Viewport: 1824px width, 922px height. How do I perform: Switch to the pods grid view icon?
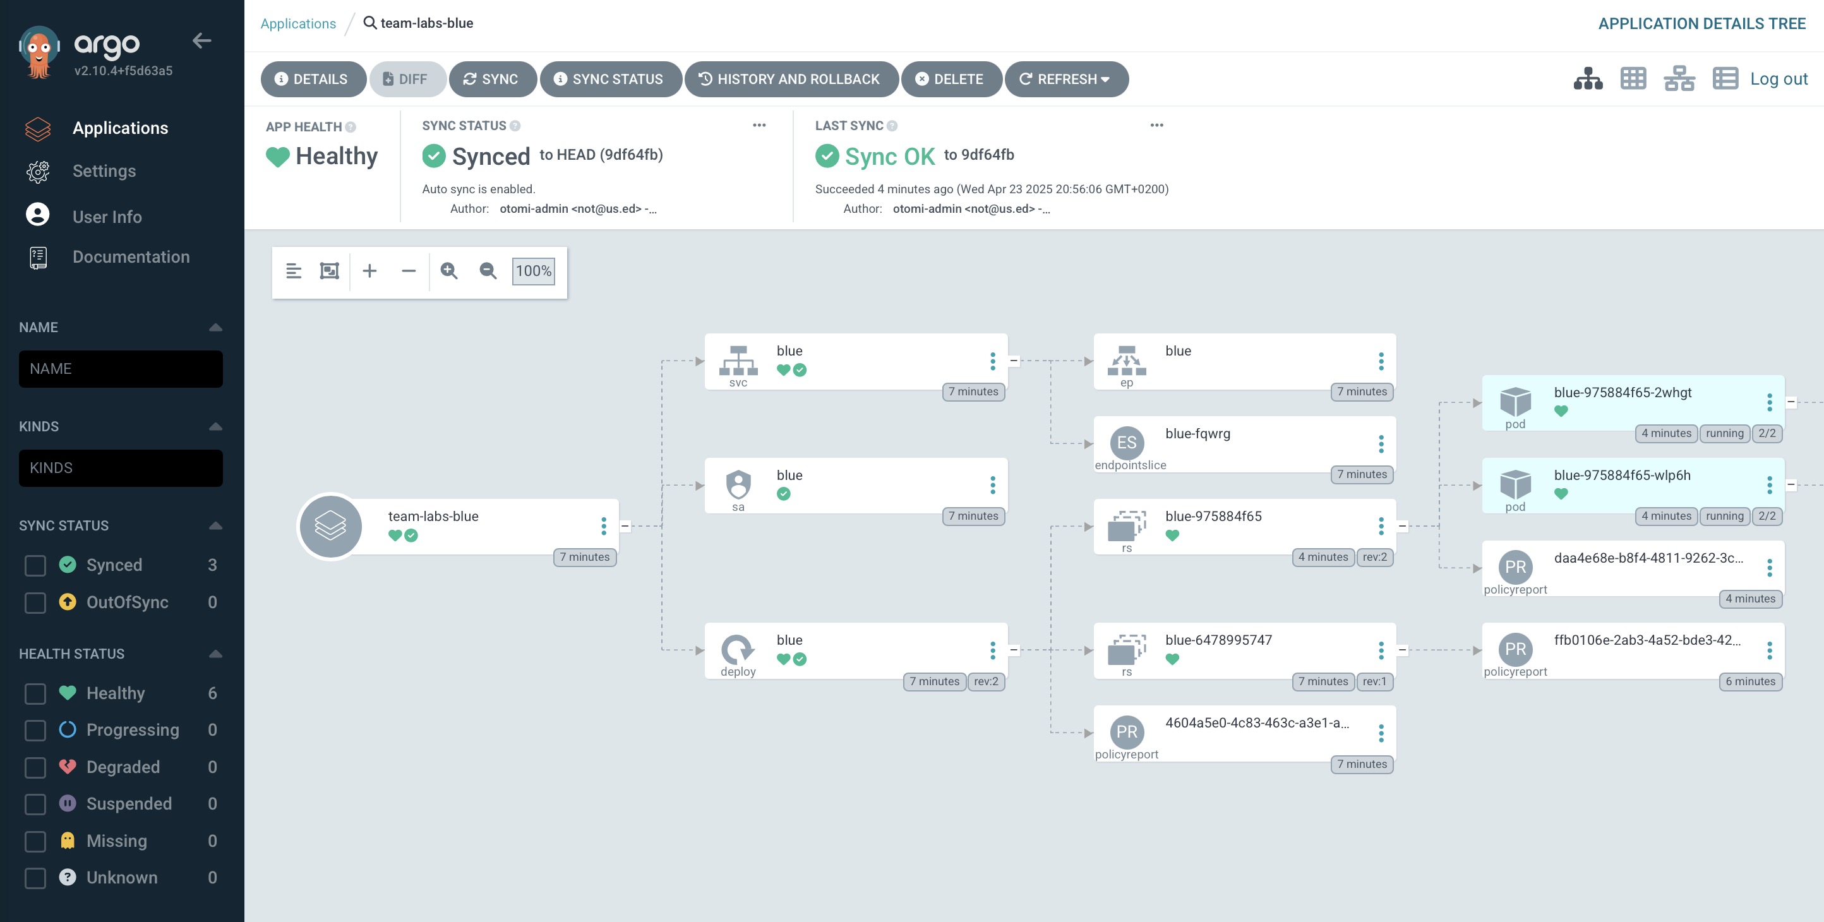(1633, 78)
